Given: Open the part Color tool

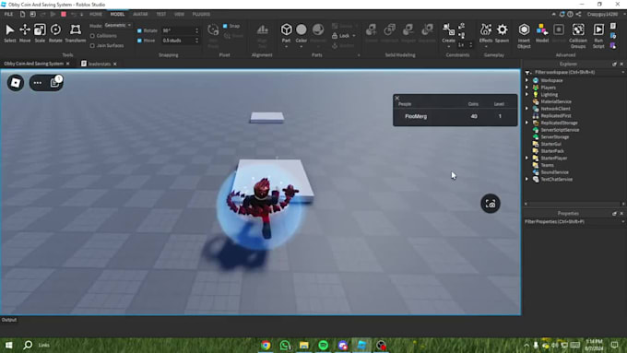Looking at the screenshot, I should (302, 33).
